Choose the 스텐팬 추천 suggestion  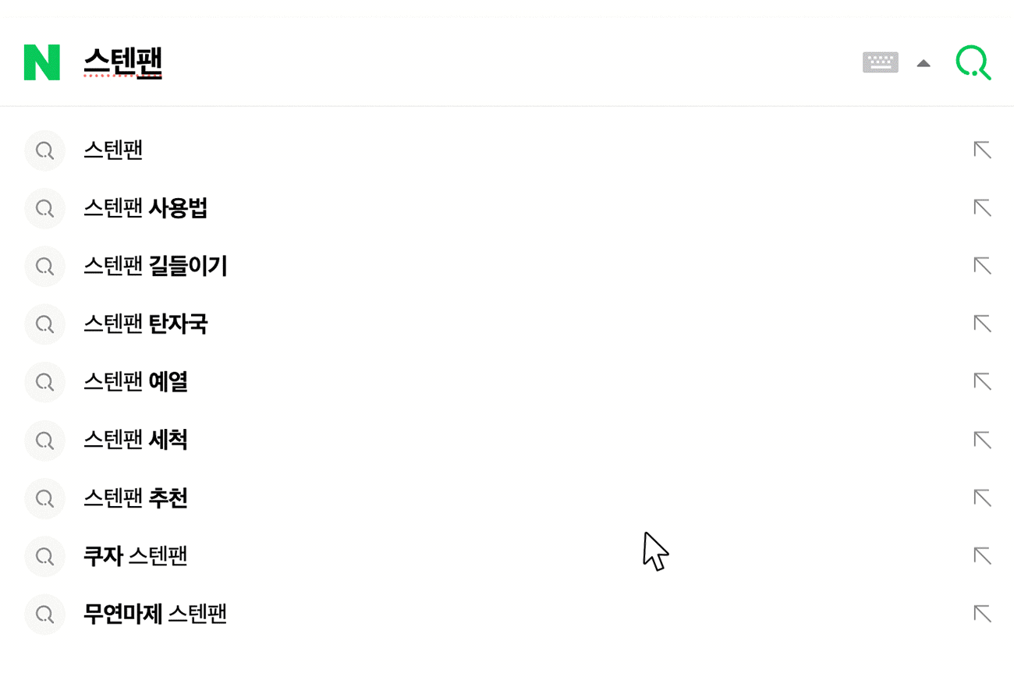tap(136, 498)
